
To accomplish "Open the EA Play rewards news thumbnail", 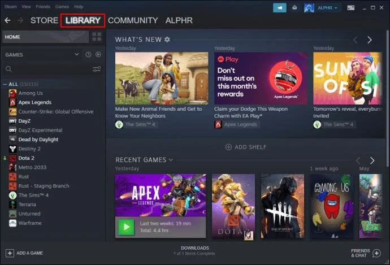I will click(261, 79).
